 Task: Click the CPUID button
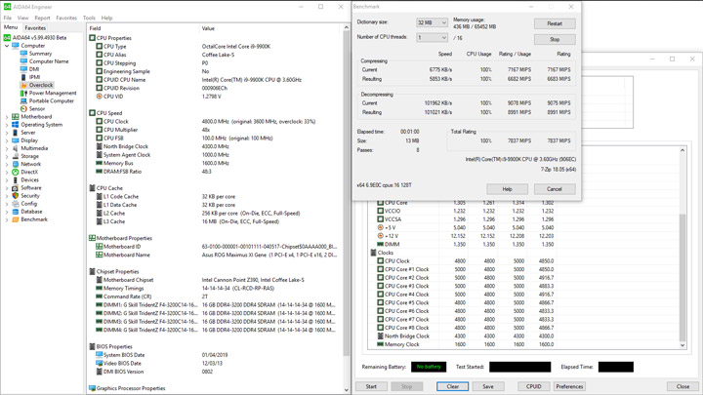(x=533, y=386)
